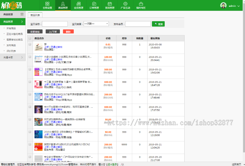Check the box for 自助任务平台 row
Viewport: 245px width, 166px height.
tap(30, 94)
